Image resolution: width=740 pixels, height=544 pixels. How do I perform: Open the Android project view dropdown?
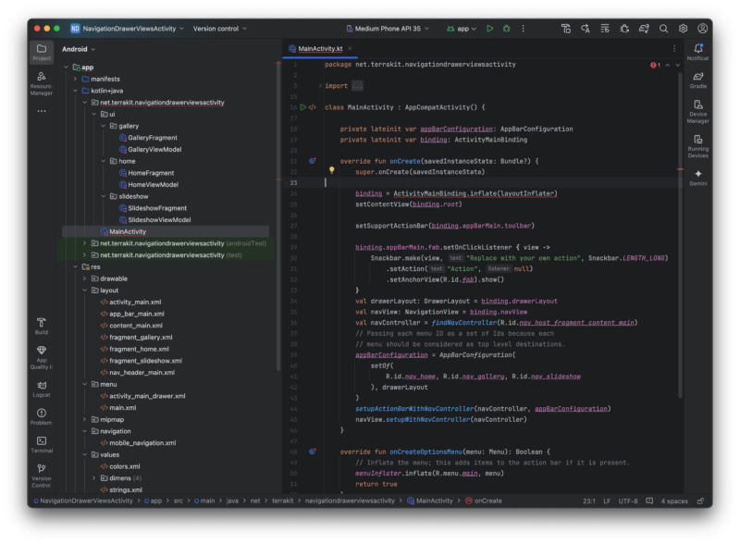[x=80, y=49]
